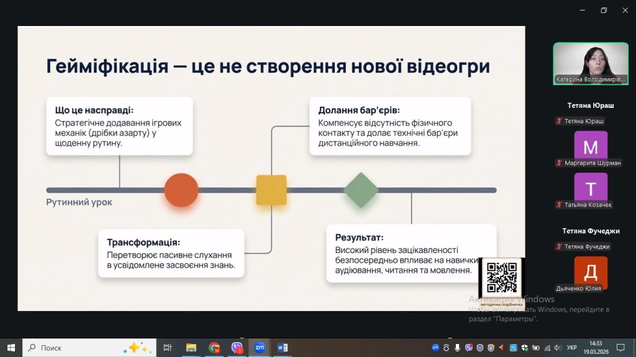Open Microsoft Word taskbar icon
The image size is (636, 357).
(282, 348)
